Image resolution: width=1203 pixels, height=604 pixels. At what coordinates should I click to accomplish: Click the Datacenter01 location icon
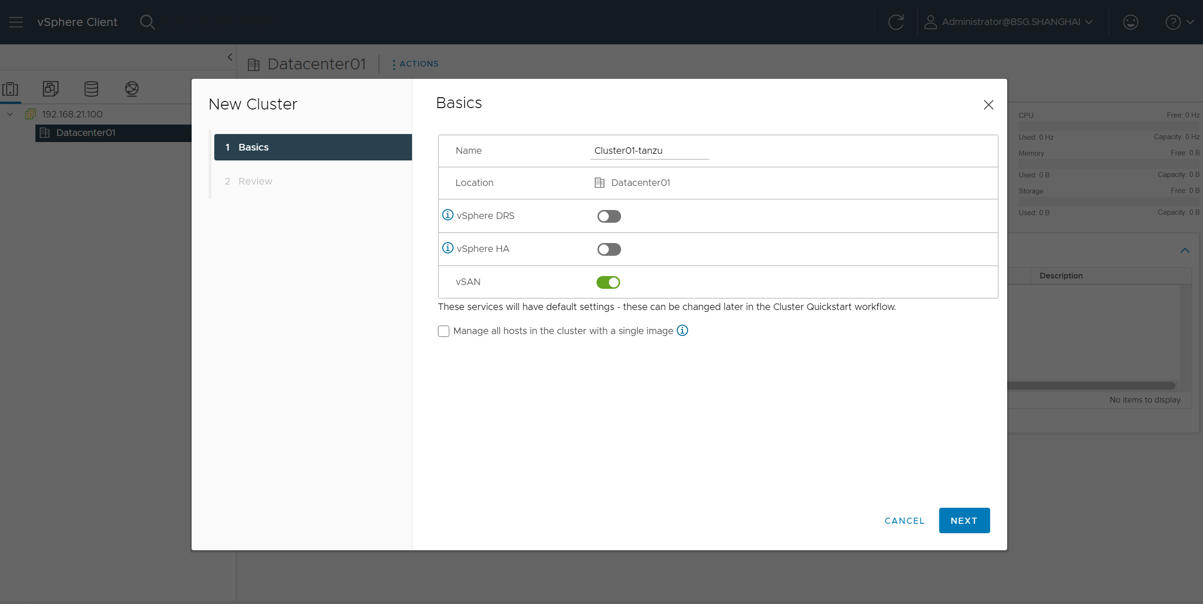coord(599,183)
